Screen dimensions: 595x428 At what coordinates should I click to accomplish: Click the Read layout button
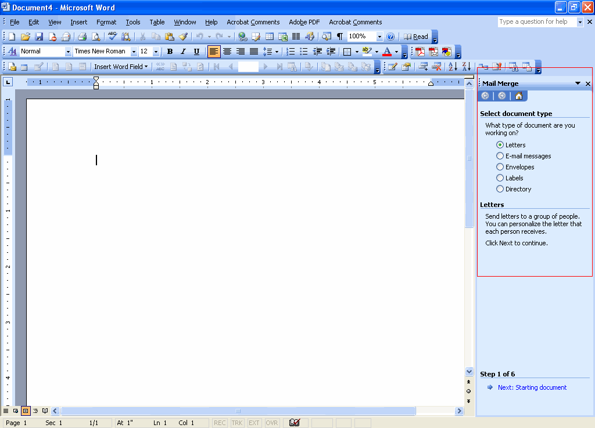click(x=416, y=37)
